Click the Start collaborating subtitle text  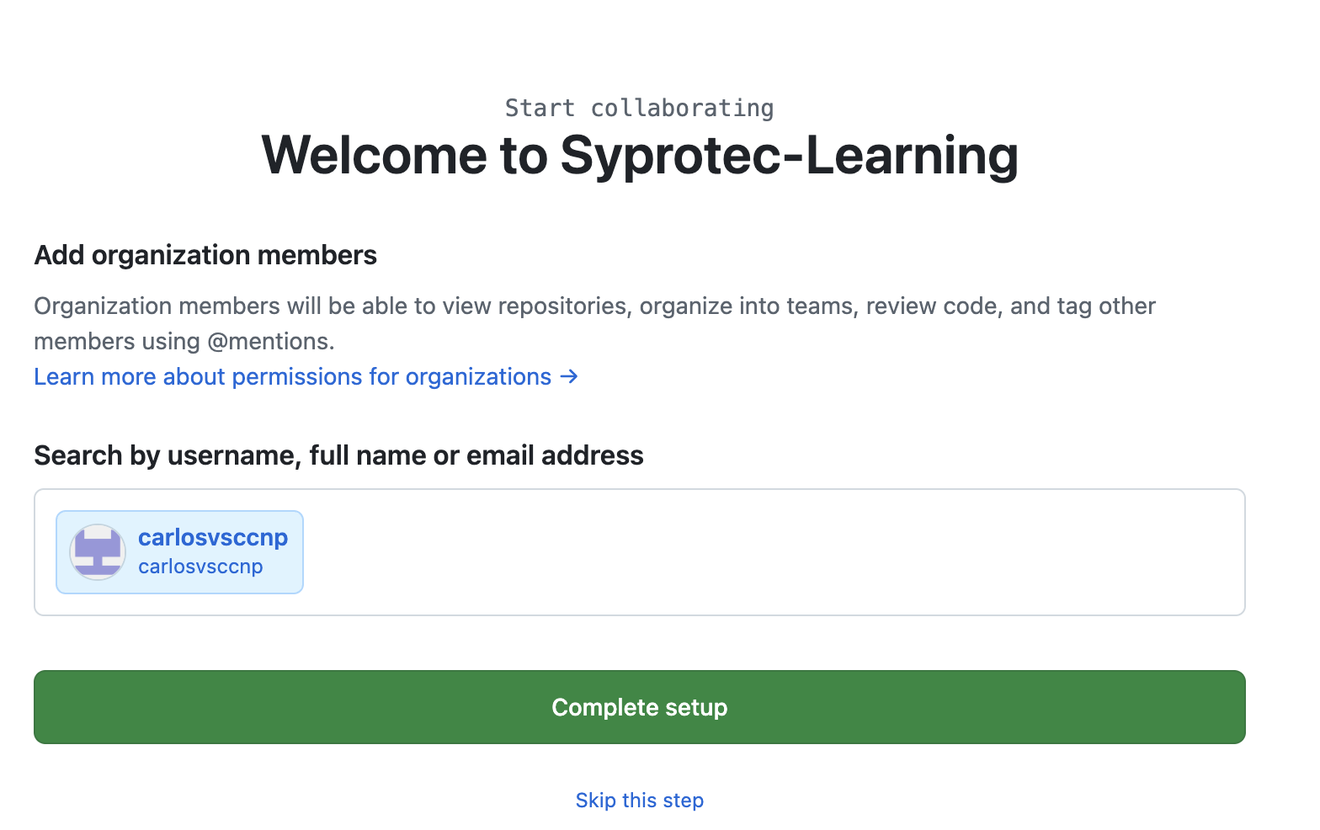(639, 108)
